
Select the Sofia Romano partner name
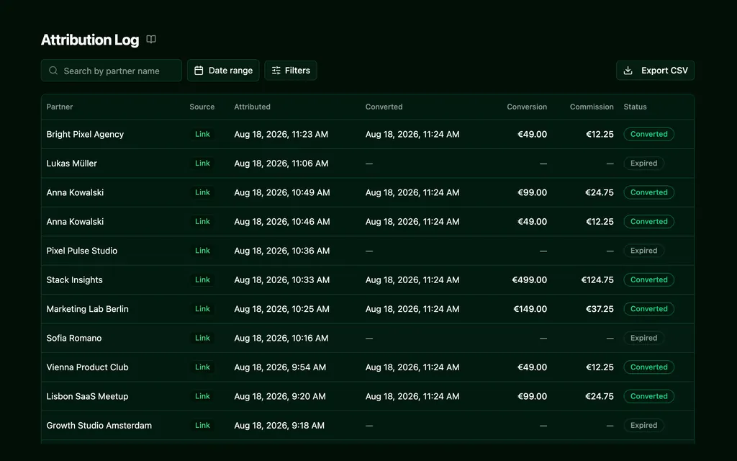74,339
